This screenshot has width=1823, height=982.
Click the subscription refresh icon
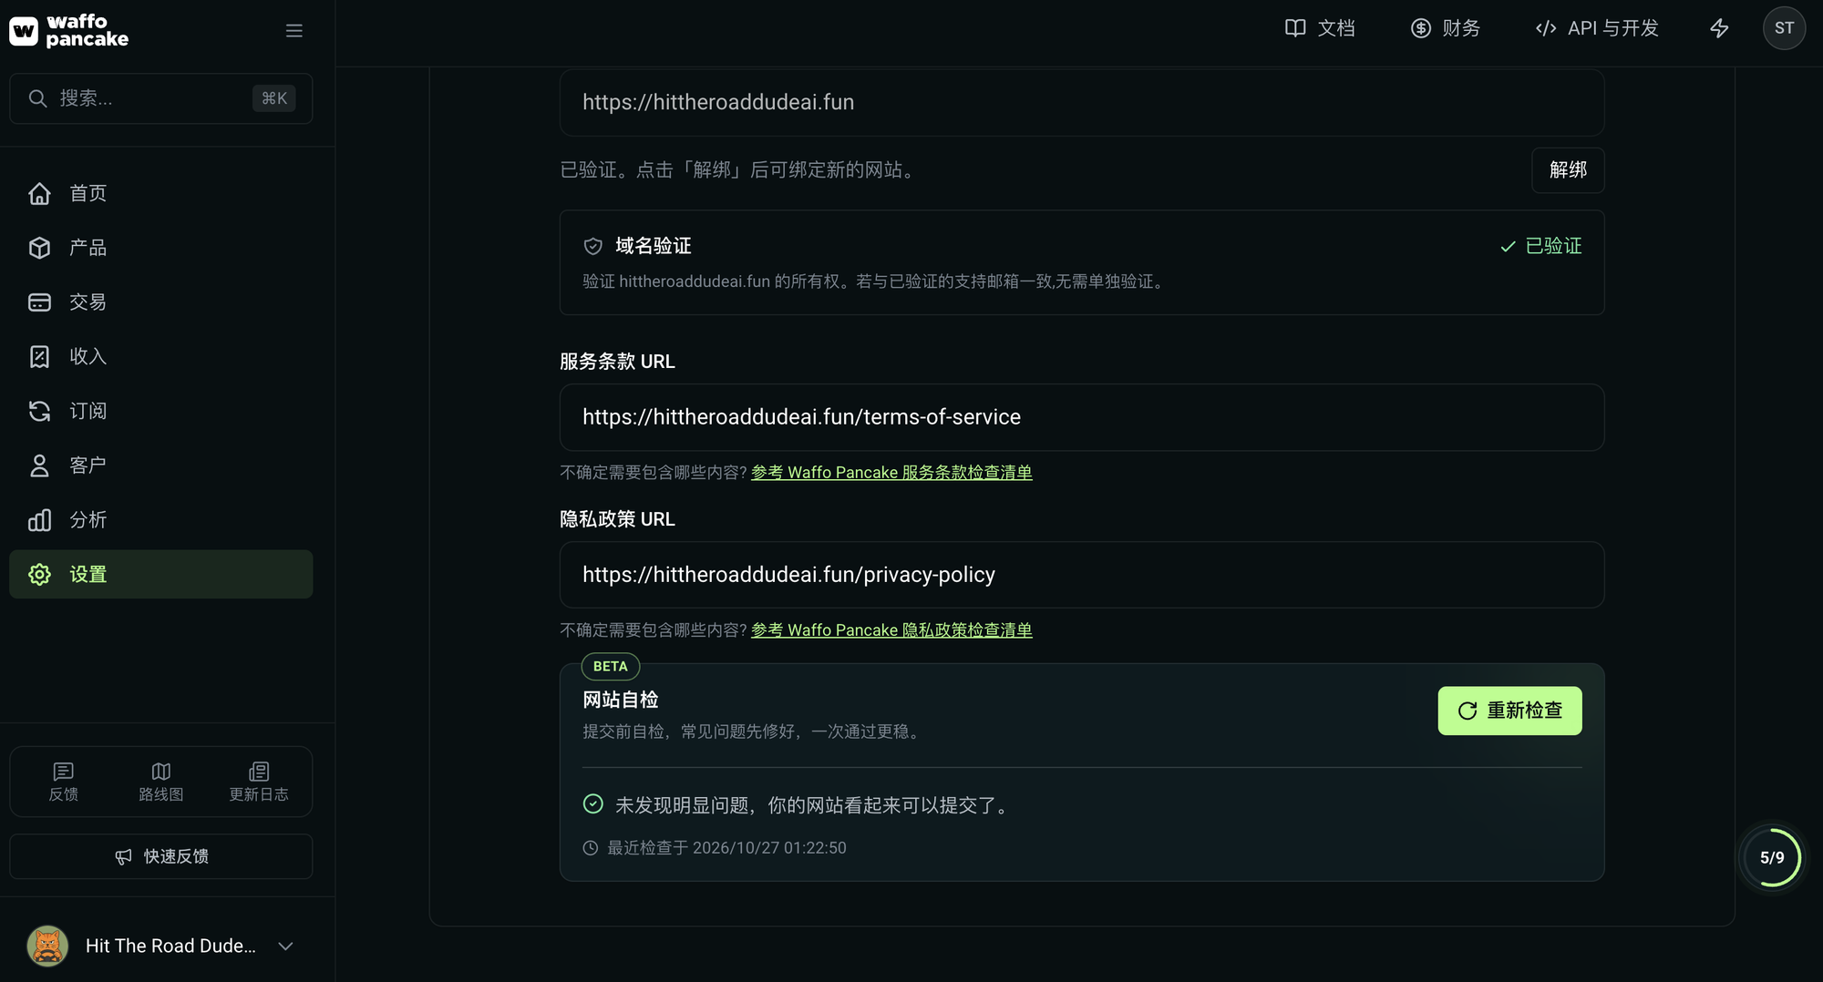(x=39, y=411)
